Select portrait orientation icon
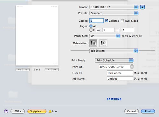This screenshot has width=159, height=117. (93, 43)
